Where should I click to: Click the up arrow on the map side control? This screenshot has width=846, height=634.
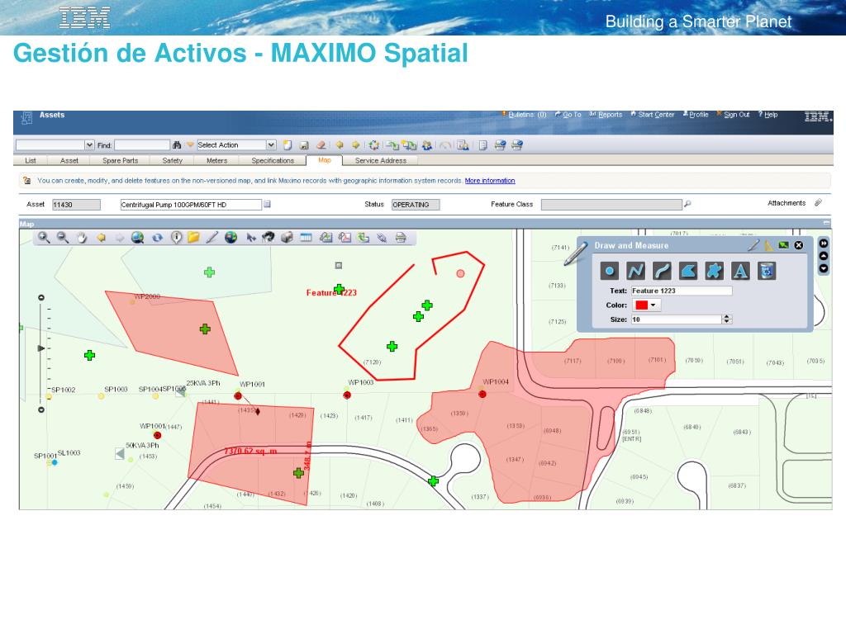tap(824, 256)
